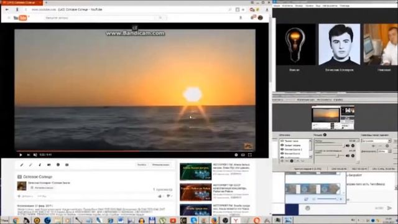398x224 pixels.
Task: Mute first OBS mixer channel
Action: click(x=348, y=146)
